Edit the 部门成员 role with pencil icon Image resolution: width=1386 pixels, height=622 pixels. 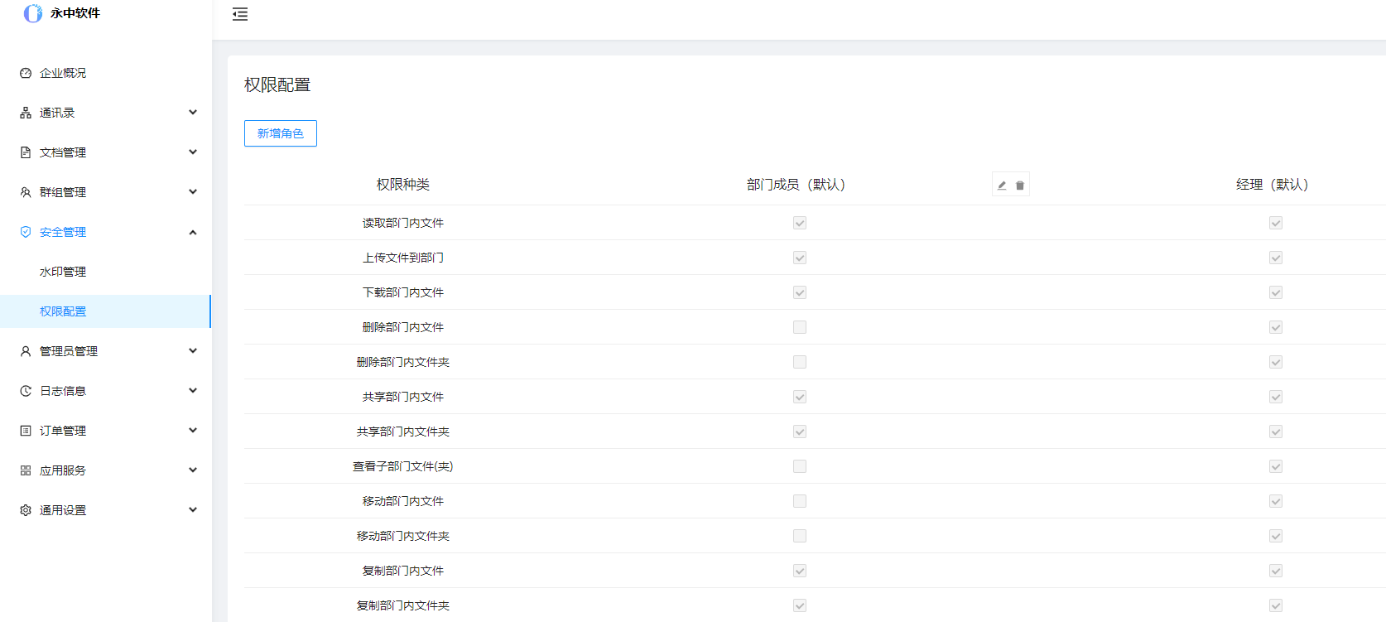1002,186
